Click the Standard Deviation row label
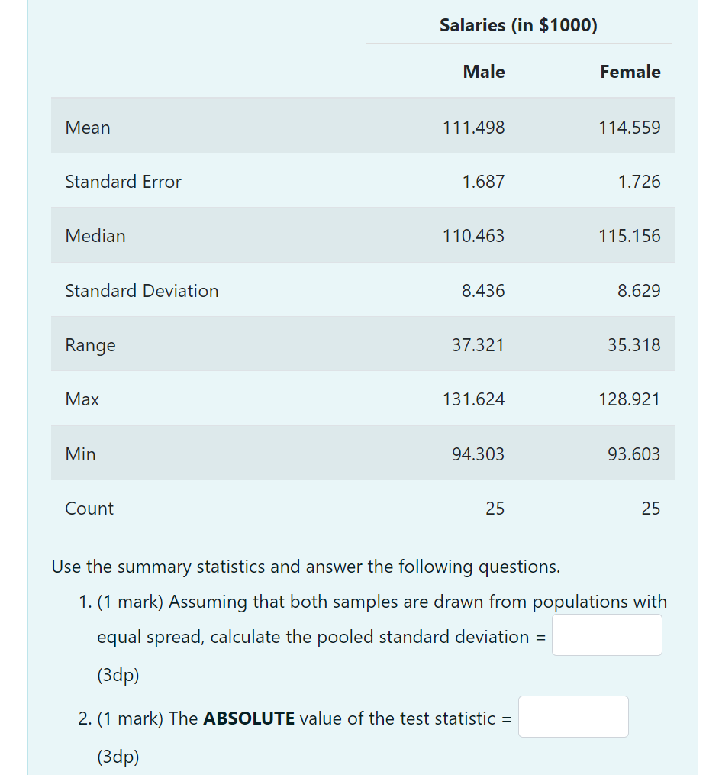This screenshot has height=775, width=706. pyautogui.click(x=142, y=291)
